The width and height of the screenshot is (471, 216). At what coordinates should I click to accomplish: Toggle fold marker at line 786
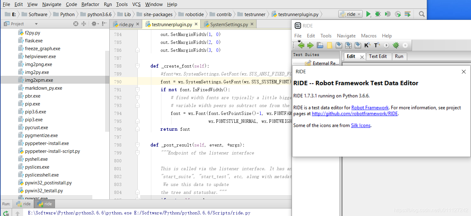[x=137, y=50]
